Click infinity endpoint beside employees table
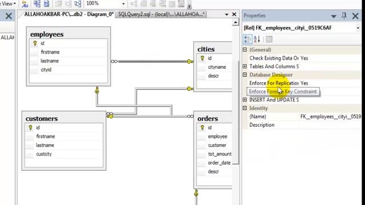Image resolution: width=365 pixels, height=205 pixels. pos(114,61)
